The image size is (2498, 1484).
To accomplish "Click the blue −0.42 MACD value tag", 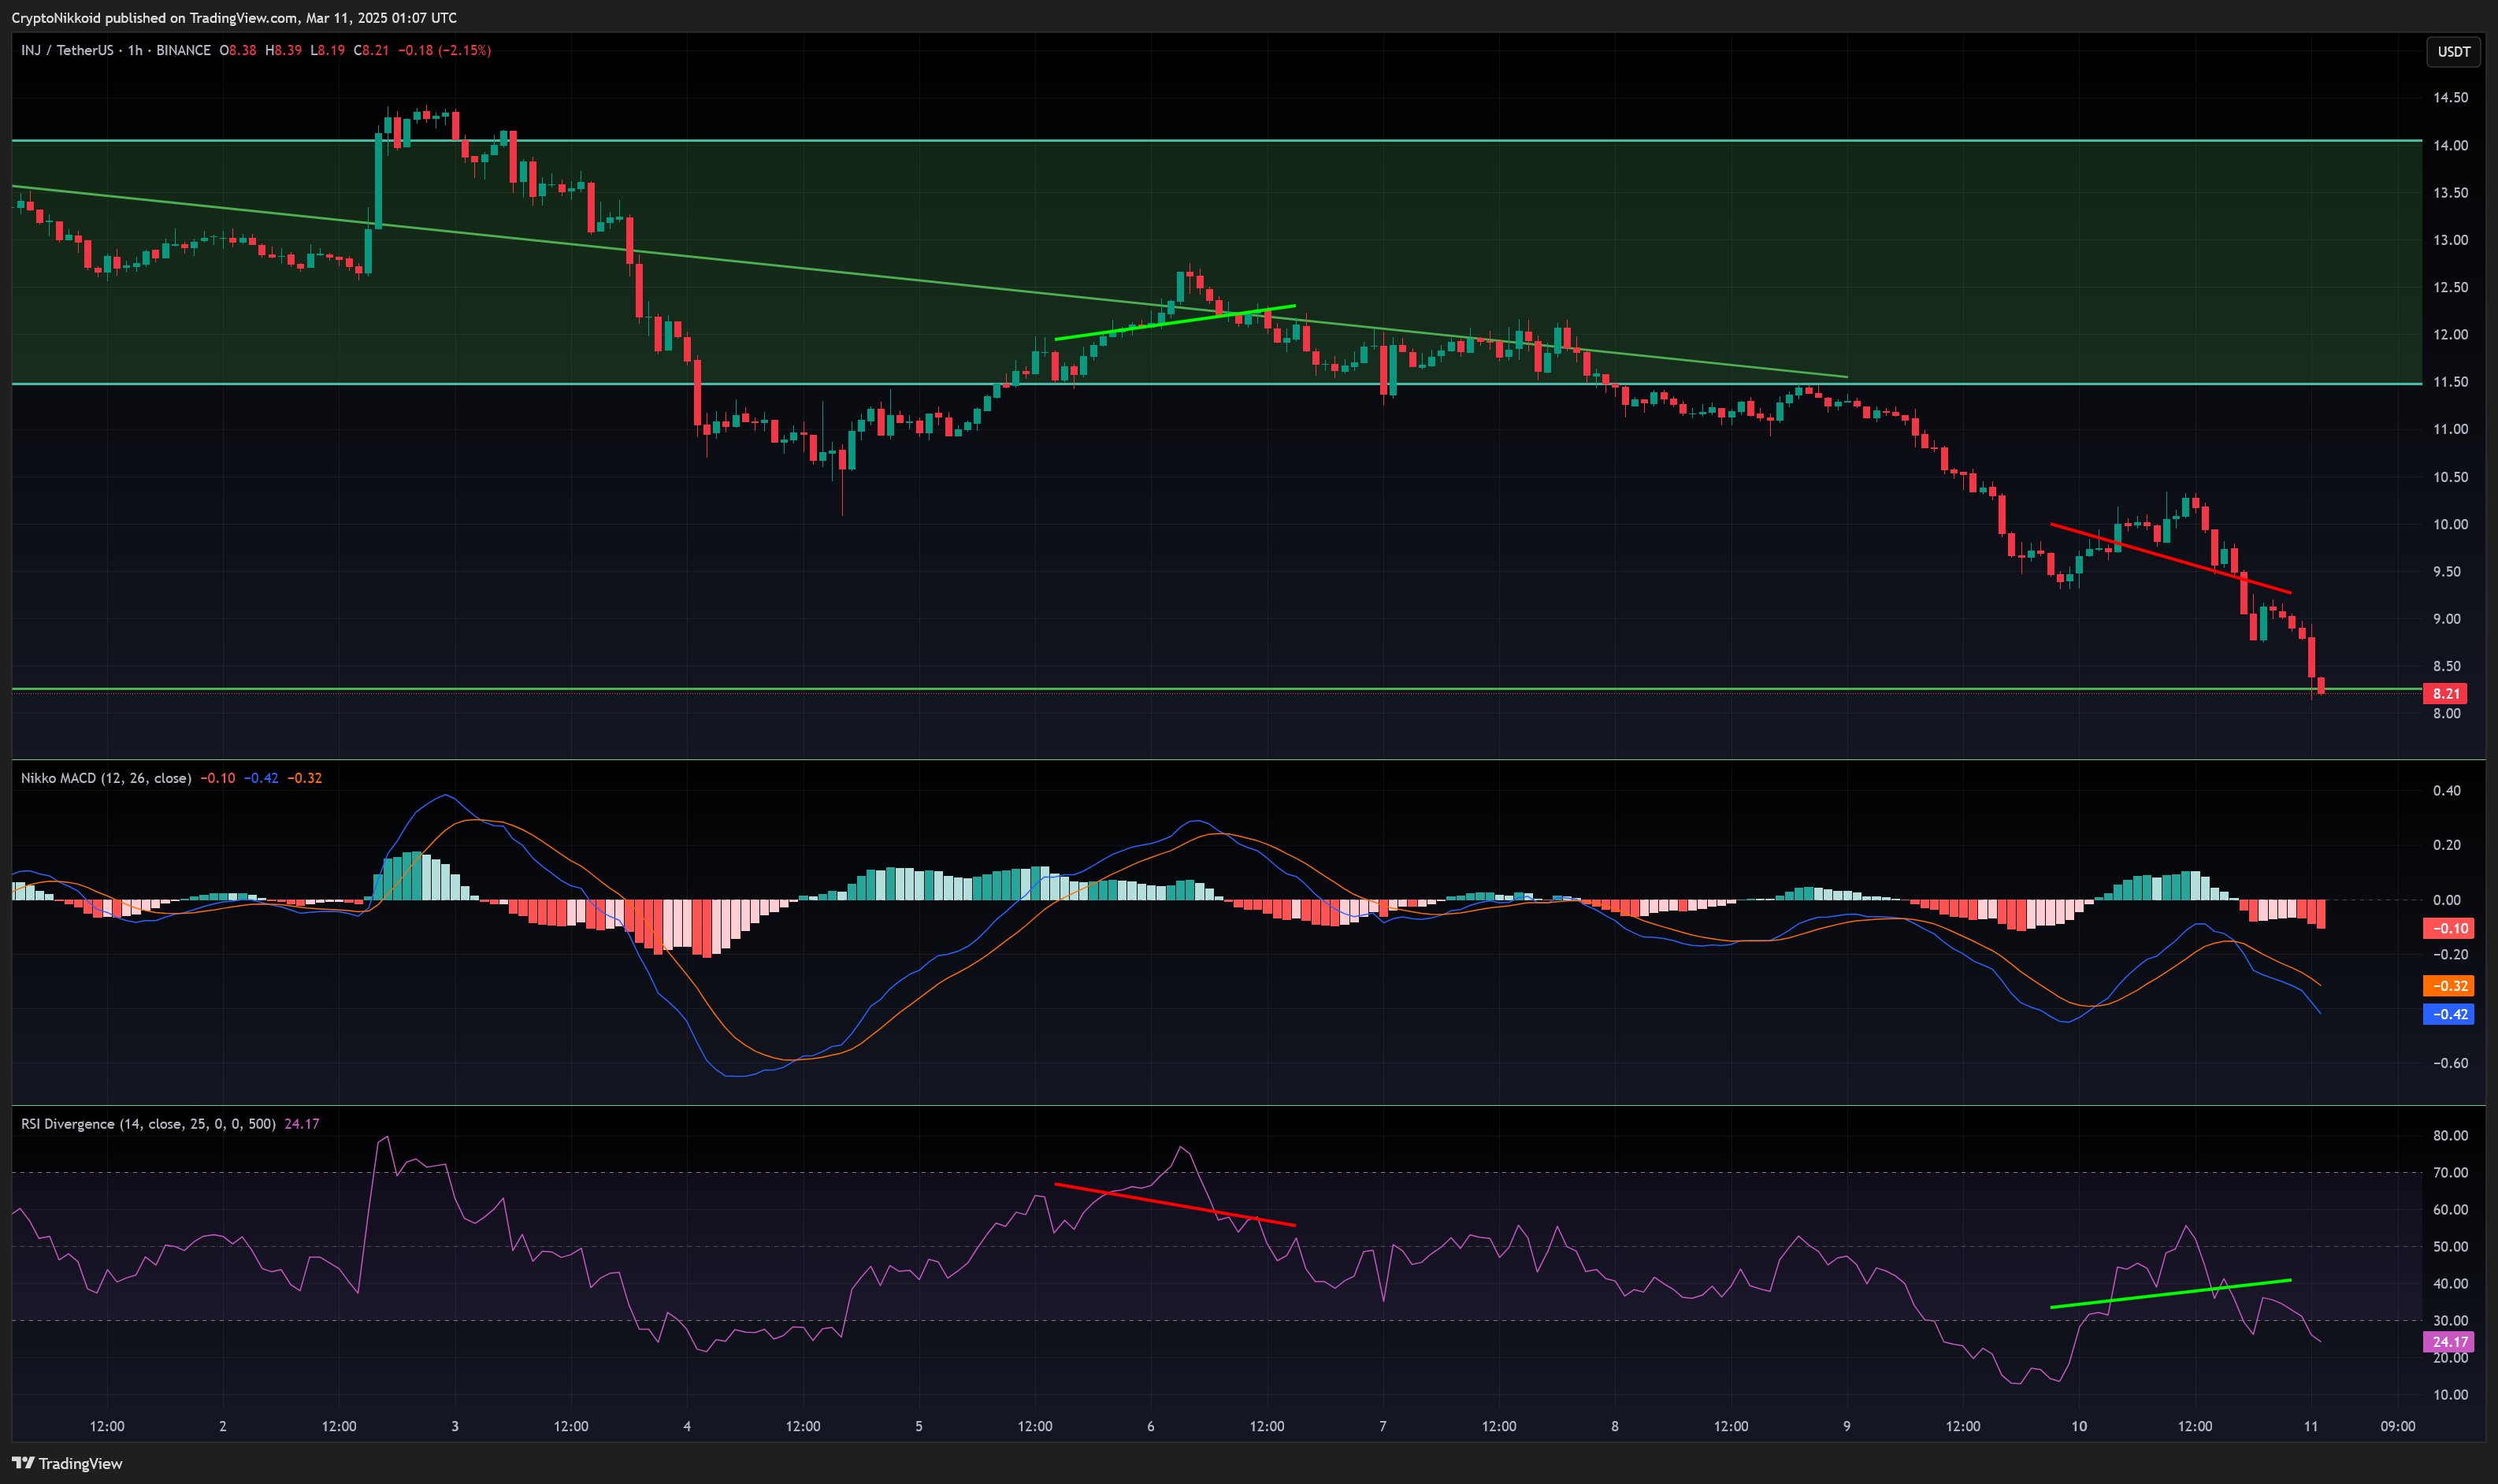I will point(2448,1014).
